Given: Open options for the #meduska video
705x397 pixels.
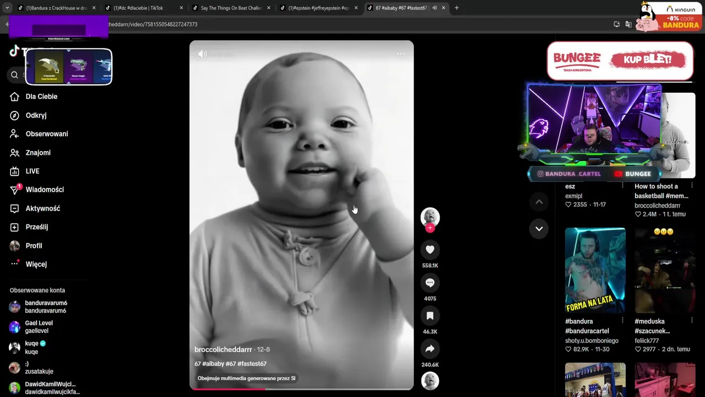Looking at the screenshot, I should (692, 321).
